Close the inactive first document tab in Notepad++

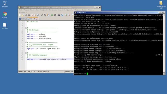(26, 19)
